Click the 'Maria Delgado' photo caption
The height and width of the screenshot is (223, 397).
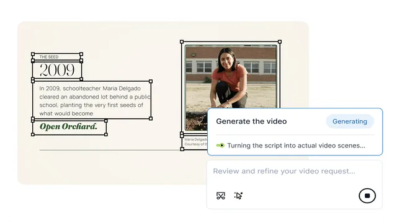pyautogui.click(x=196, y=142)
